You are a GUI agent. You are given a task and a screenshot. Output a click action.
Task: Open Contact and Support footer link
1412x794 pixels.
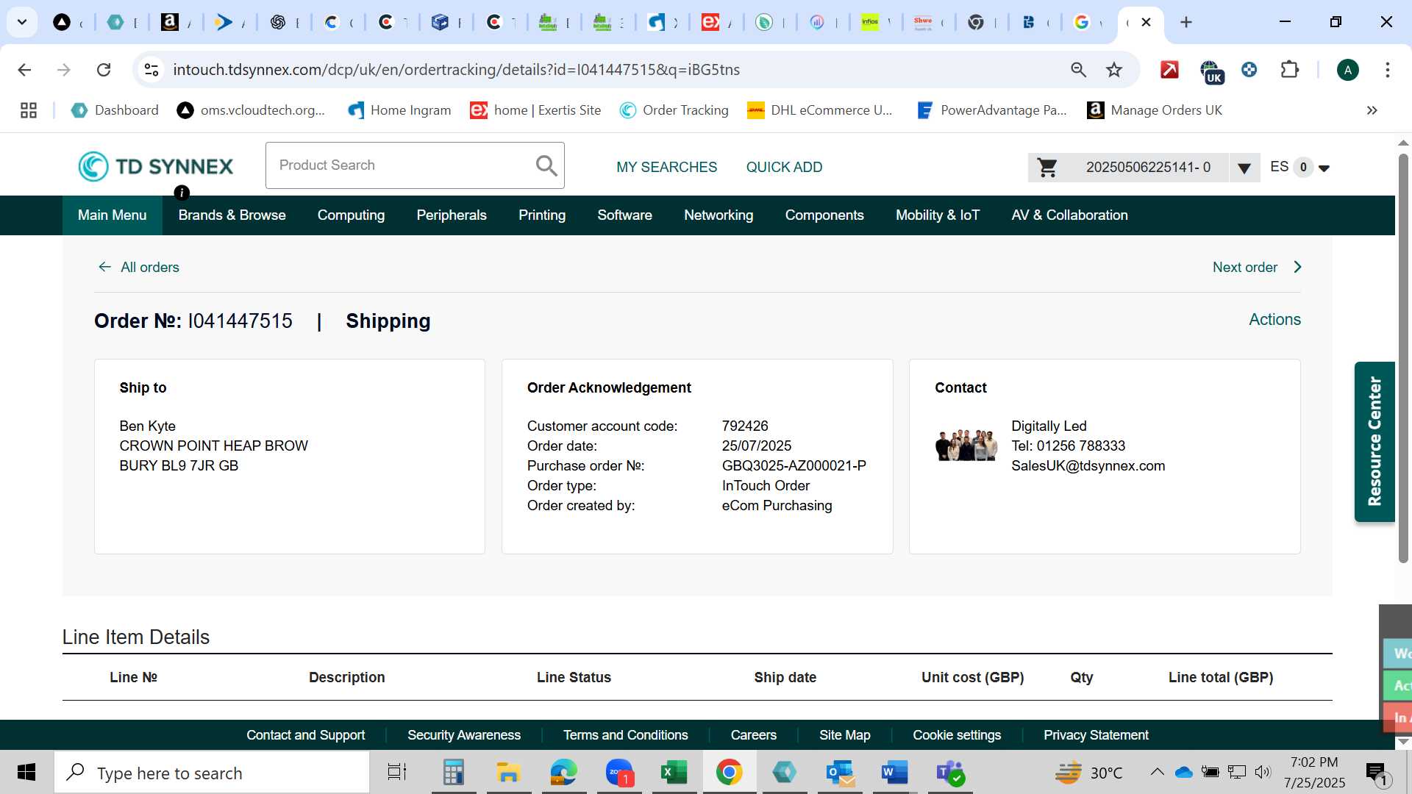click(x=305, y=735)
